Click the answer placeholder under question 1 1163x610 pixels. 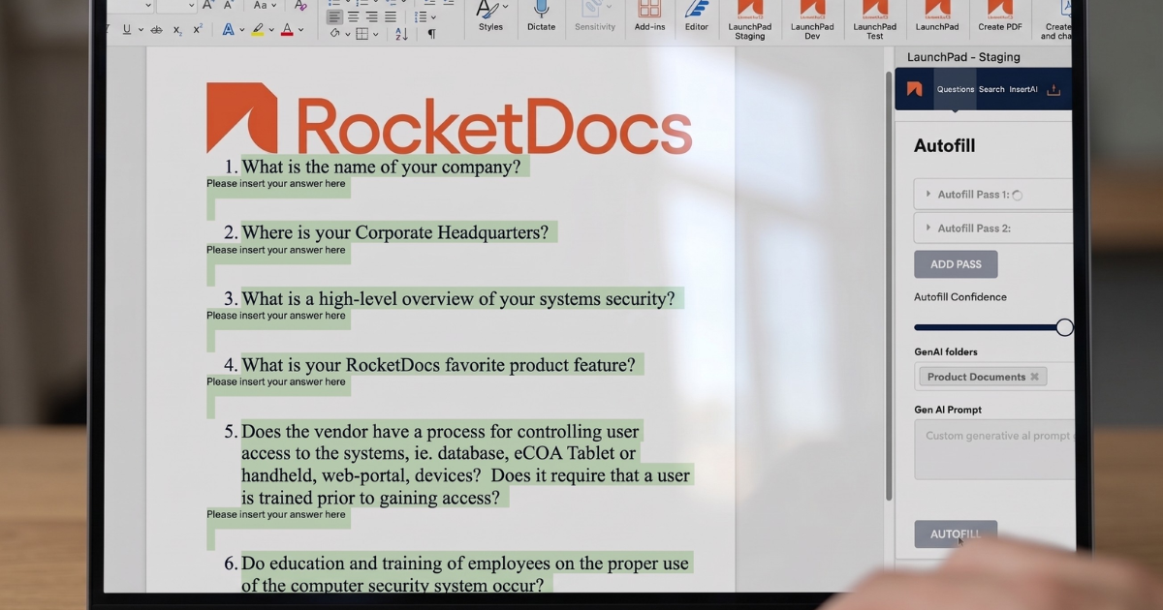pos(276,184)
